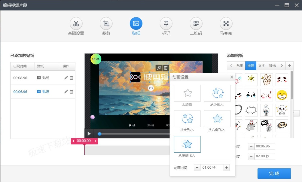Choose the 从右侧飞入 animation option

(217, 119)
